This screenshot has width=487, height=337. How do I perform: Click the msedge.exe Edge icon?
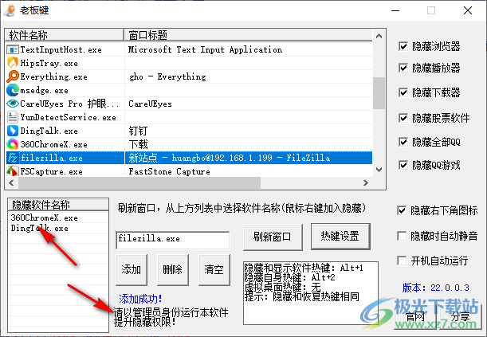pyautogui.click(x=13, y=90)
